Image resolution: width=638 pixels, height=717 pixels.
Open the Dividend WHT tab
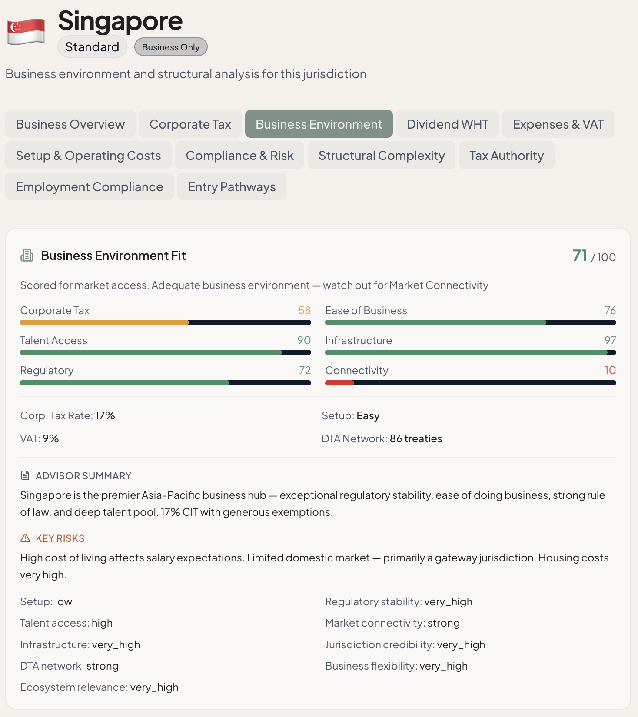pyautogui.click(x=448, y=124)
